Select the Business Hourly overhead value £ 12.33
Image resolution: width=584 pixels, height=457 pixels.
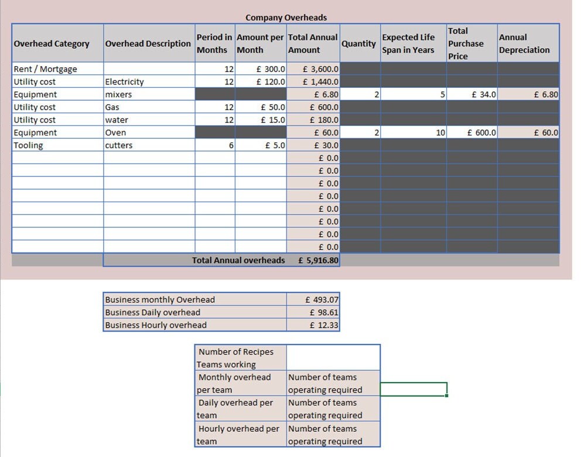[x=313, y=325]
